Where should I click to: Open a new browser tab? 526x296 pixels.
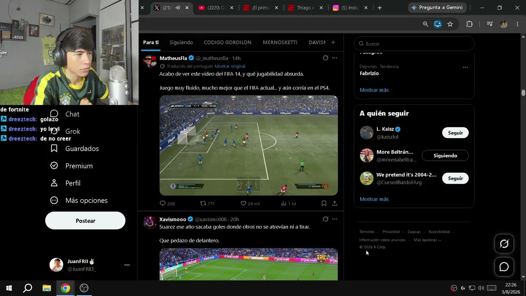(x=379, y=8)
